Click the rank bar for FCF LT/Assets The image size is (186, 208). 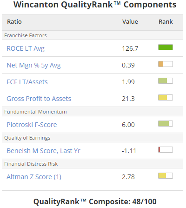pos(166,81)
